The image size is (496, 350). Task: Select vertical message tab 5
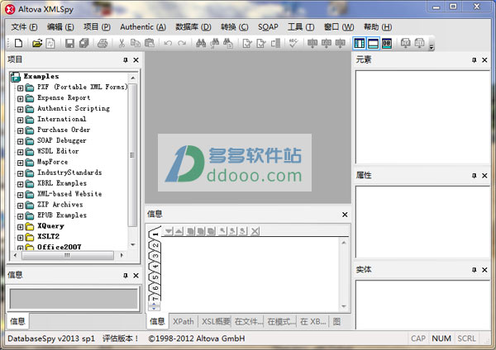pos(155,277)
